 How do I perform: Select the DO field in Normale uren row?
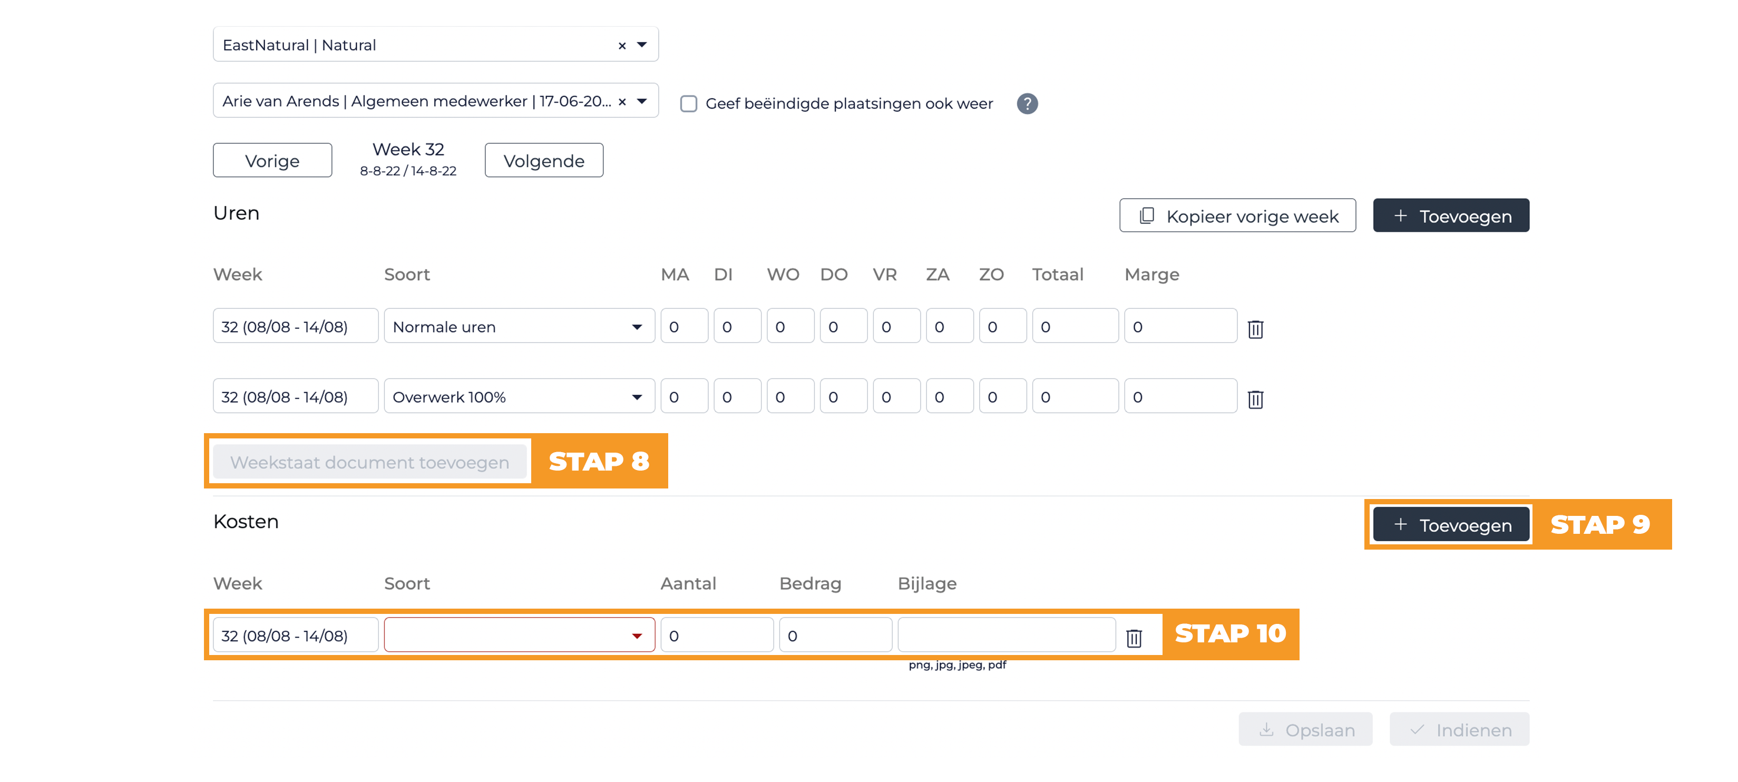[843, 326]
